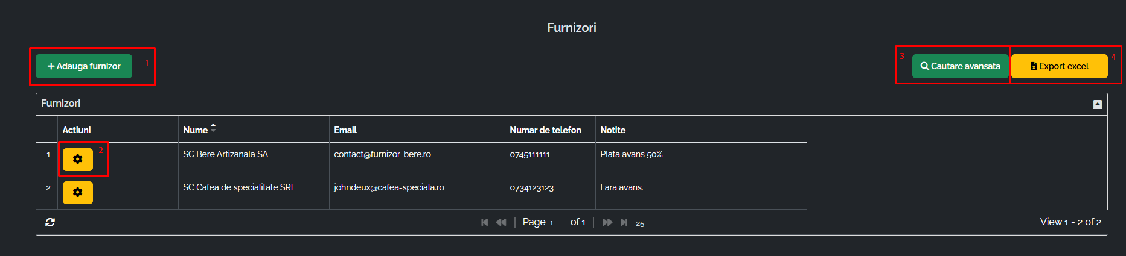Open gear actions for SC Bere Artizanala SA

78,160
